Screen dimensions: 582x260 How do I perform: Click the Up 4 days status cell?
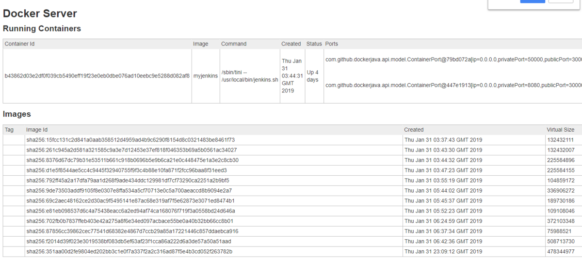313,76
